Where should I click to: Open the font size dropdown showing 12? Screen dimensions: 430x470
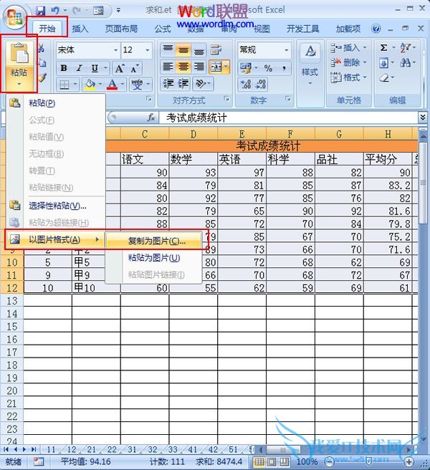click(x=148, y=49)
